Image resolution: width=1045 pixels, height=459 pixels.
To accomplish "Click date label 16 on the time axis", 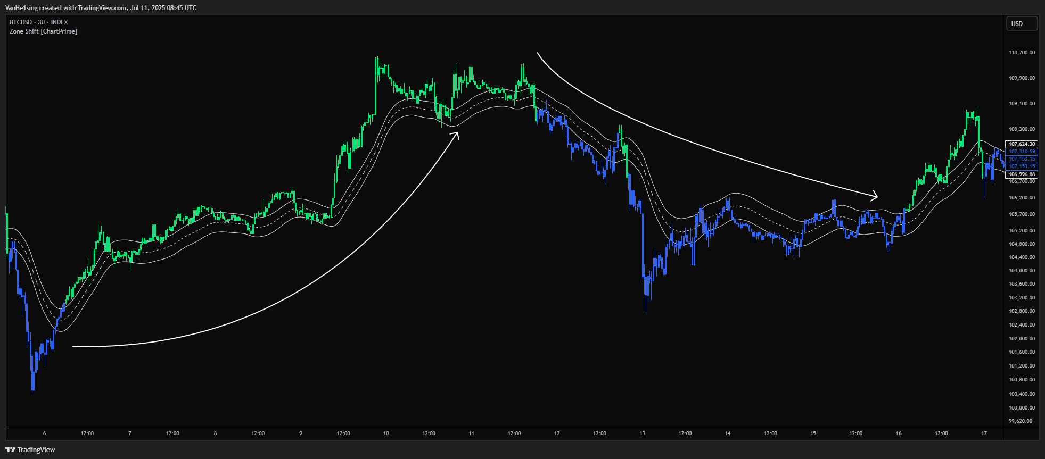I will 899,433.
